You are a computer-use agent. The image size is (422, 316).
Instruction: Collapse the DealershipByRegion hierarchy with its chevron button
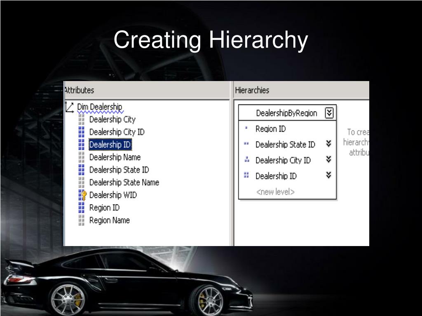pos(329,113)
